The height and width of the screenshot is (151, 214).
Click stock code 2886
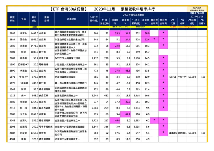12,33
